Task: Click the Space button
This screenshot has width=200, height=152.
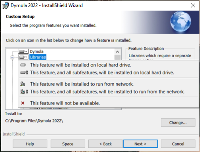Action: [x=68, y=144]
